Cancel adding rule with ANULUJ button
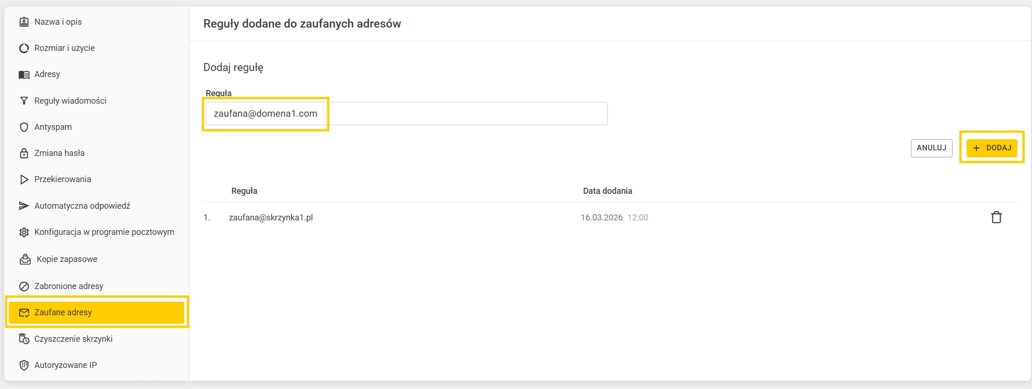This screenshot has height=389, width=1032. pyautogui.click(x=931, y=148)
